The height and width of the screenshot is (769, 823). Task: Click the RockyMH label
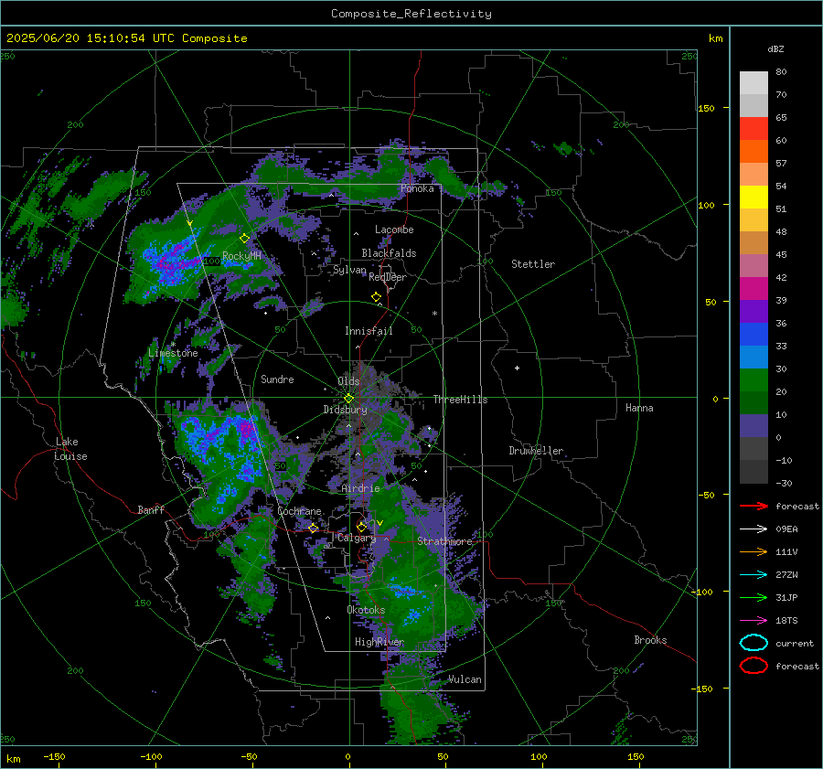(x=241, y=256)
